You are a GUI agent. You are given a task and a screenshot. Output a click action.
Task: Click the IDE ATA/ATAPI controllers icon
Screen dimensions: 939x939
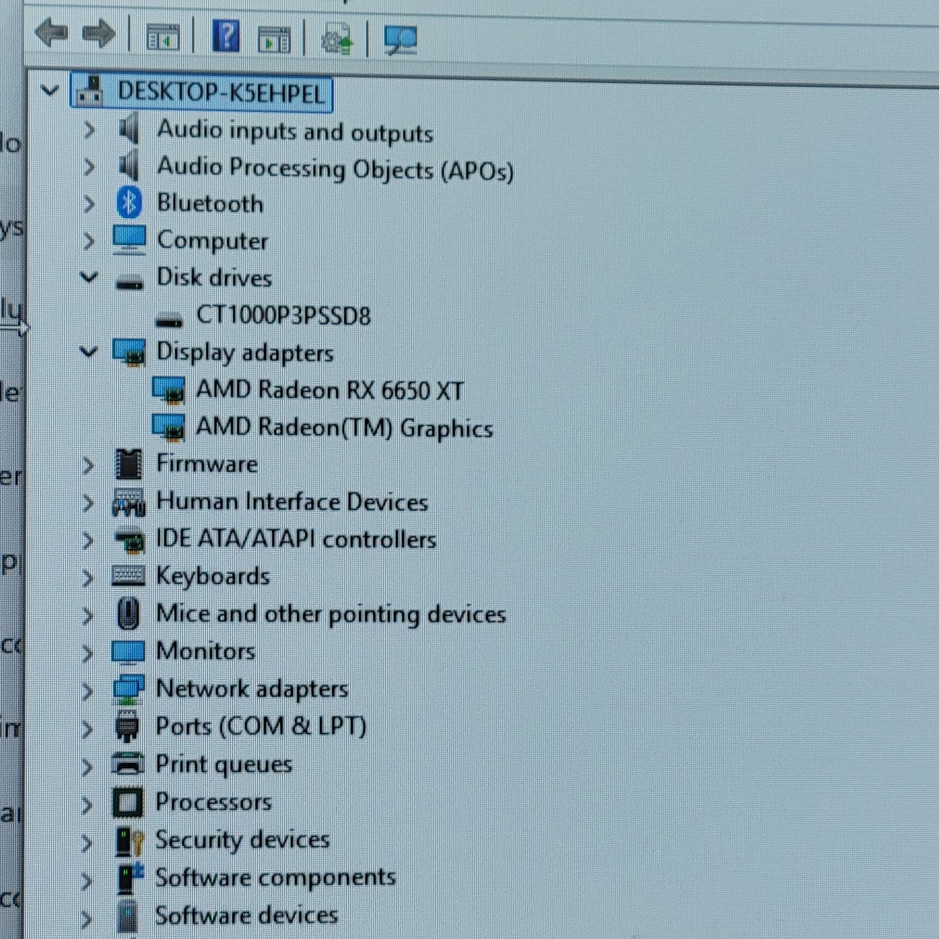tap(129, 541)
